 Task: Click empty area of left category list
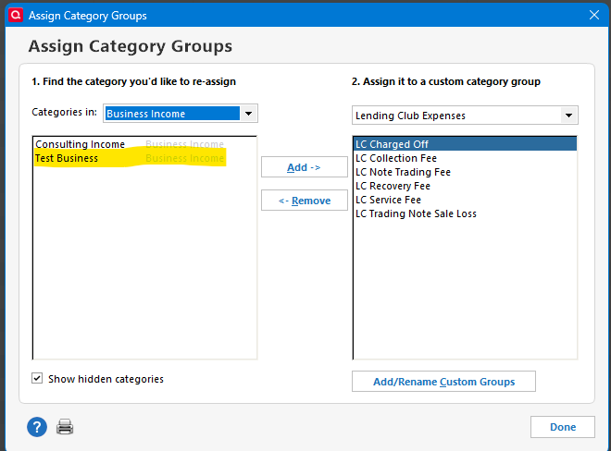144,268
